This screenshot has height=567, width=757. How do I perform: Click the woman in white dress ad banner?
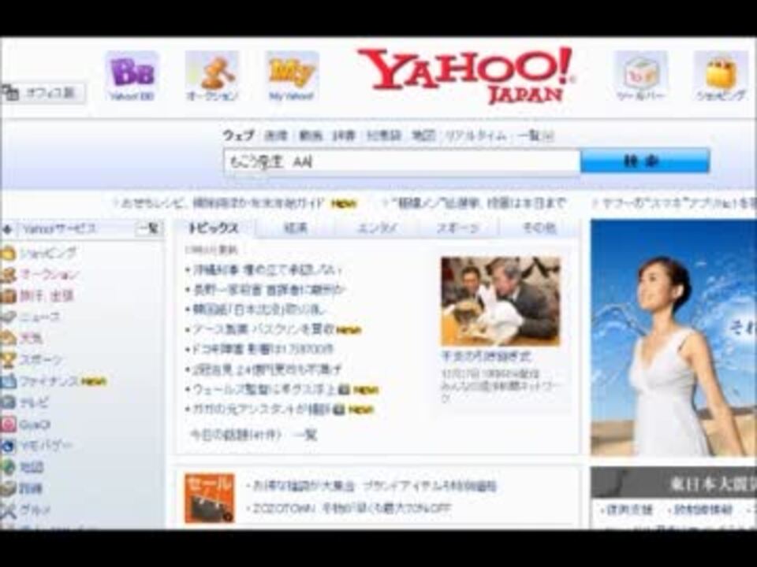click(673, 338)
